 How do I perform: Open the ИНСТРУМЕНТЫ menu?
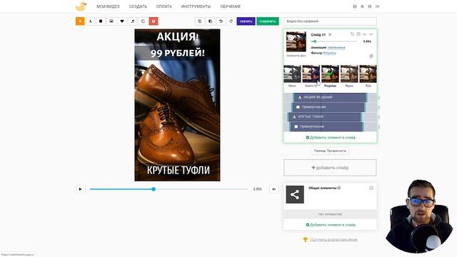point(196,6)
